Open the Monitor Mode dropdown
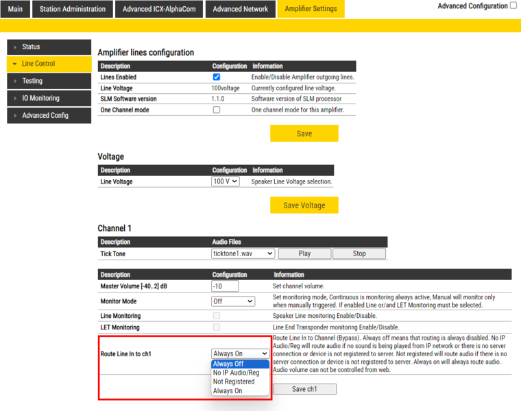 (233, 301)
